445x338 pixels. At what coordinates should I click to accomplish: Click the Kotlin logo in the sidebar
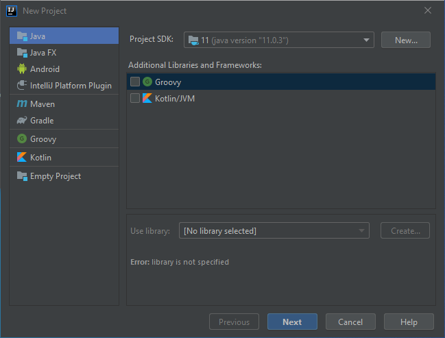[22, 157]
